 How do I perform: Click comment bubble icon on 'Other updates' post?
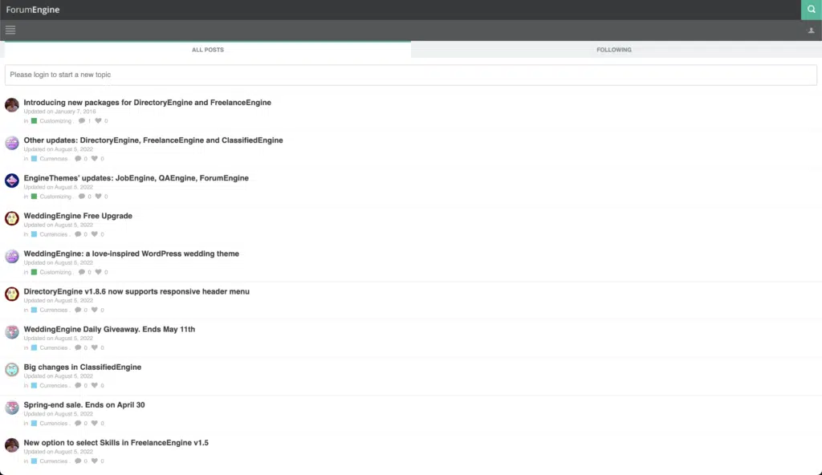pyautogui.click(x=78, y=158)
